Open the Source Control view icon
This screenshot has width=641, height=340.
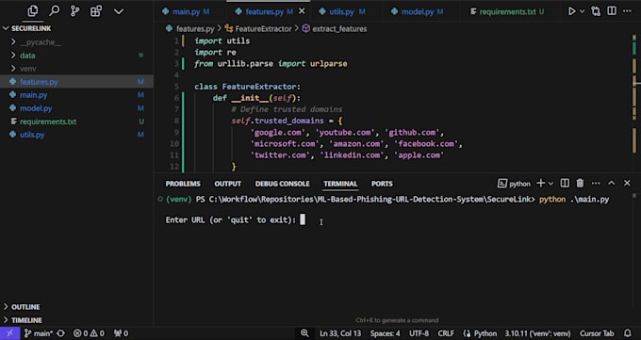click(x=74, y=11)
